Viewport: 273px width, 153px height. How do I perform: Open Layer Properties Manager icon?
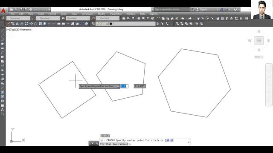93,24
